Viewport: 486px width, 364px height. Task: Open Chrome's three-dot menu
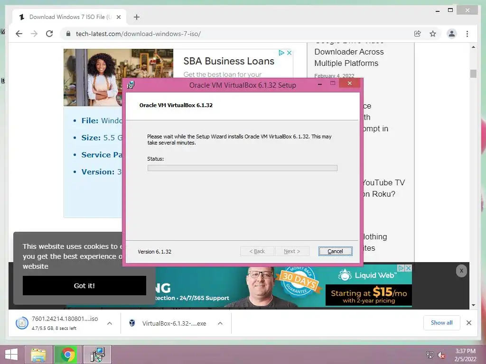coord(467,34)
